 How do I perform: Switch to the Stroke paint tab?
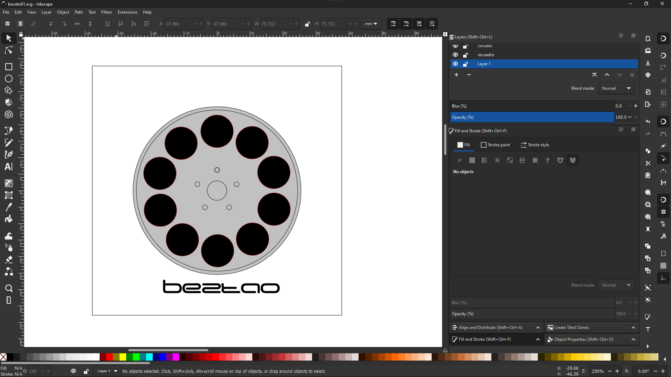(x=495, y=145)
